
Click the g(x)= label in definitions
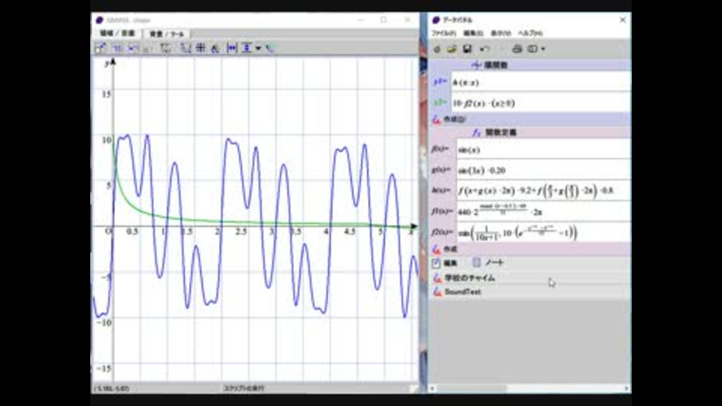click(441, 170)
